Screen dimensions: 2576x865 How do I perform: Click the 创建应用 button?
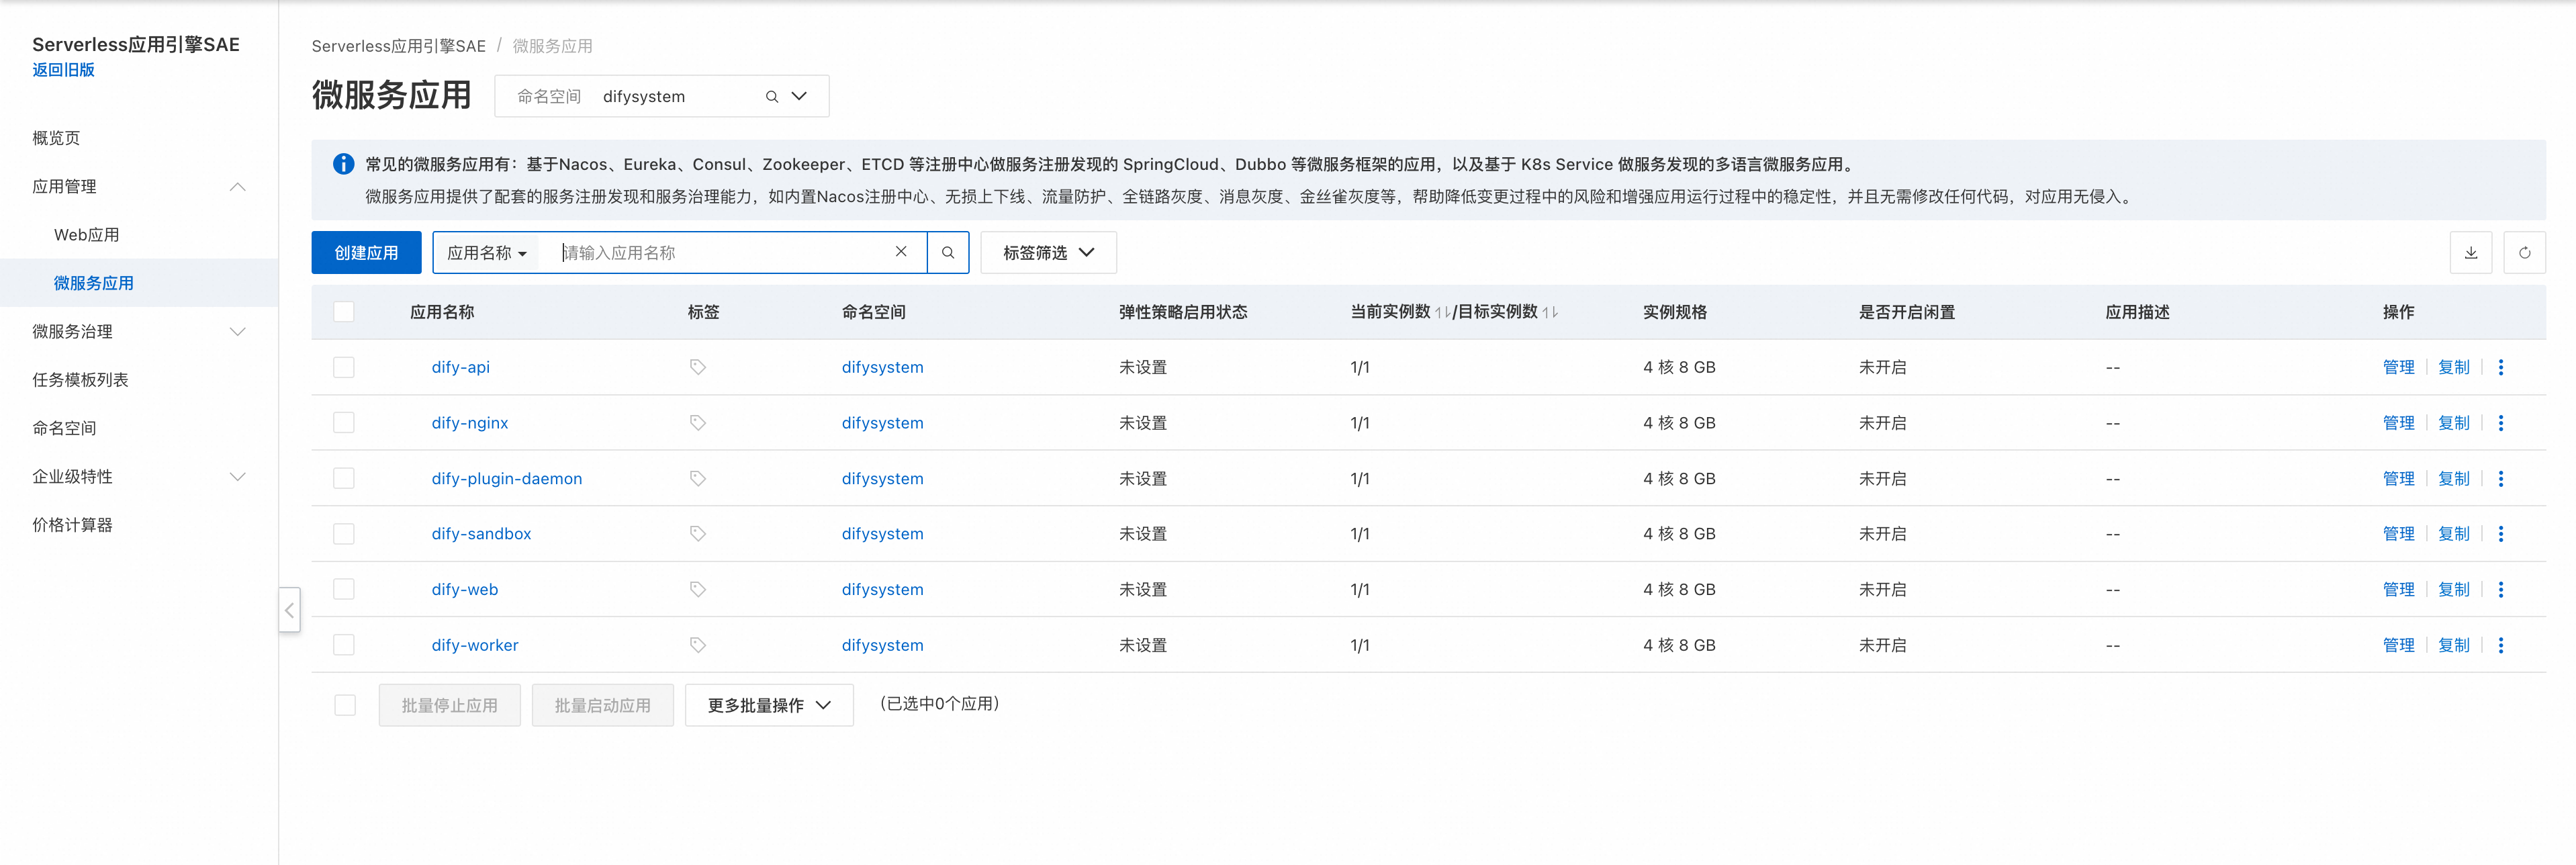tap(366, 253)
